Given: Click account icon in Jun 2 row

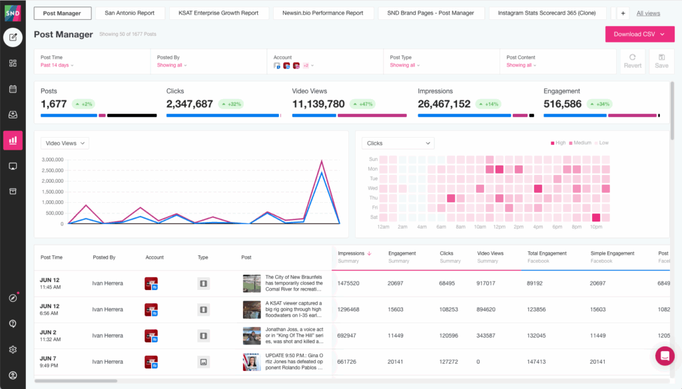Looking at the screenshot, I should click(x=151, y=336).
